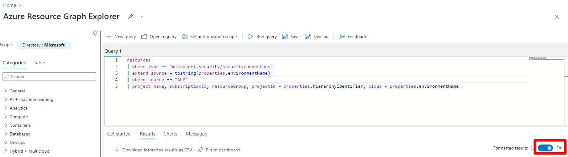Click the Directory : Microsoft scope pill

click(x=44, y=45)
